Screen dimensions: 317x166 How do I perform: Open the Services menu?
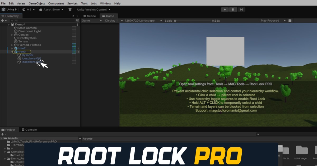72,3
